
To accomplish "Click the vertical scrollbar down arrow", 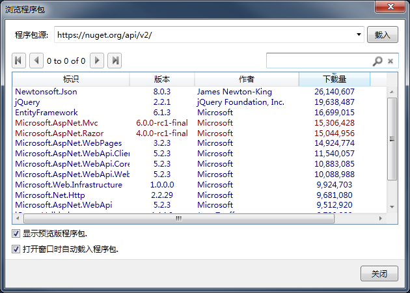I will click(392, 207).
